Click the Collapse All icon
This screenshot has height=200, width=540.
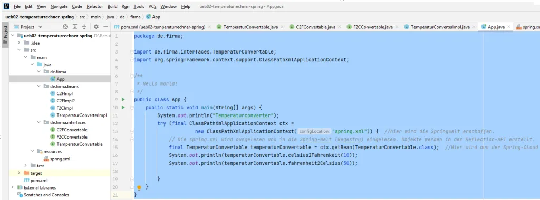click(x=84, y=27)
